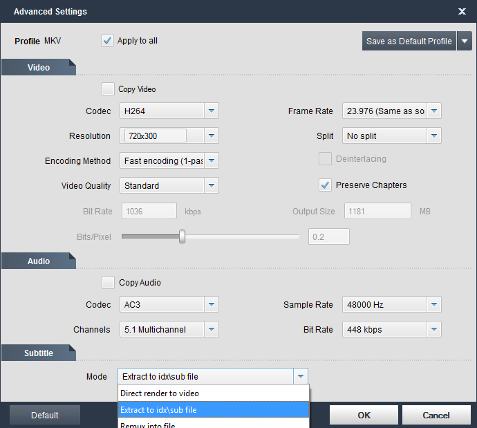Click the OK button
This screenshot has height=428, width=477.
click(364, 416)
